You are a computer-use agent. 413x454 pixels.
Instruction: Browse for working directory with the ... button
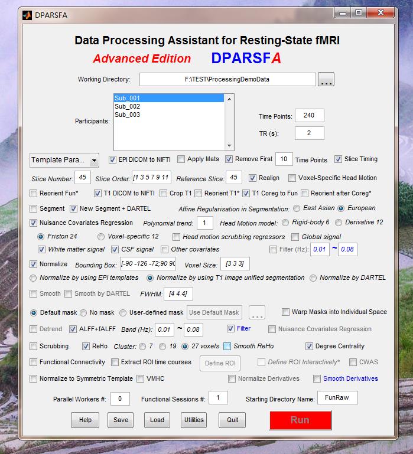coord(326,79)
